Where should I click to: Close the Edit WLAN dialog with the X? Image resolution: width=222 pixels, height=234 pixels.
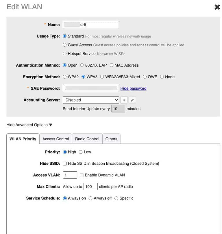[x=217, y=7]
